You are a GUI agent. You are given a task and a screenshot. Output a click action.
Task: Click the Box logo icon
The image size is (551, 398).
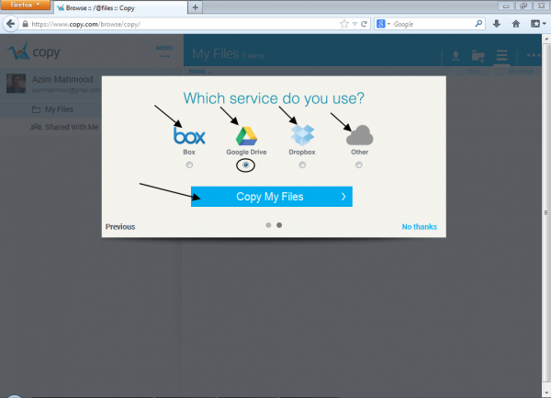[189, 136]
